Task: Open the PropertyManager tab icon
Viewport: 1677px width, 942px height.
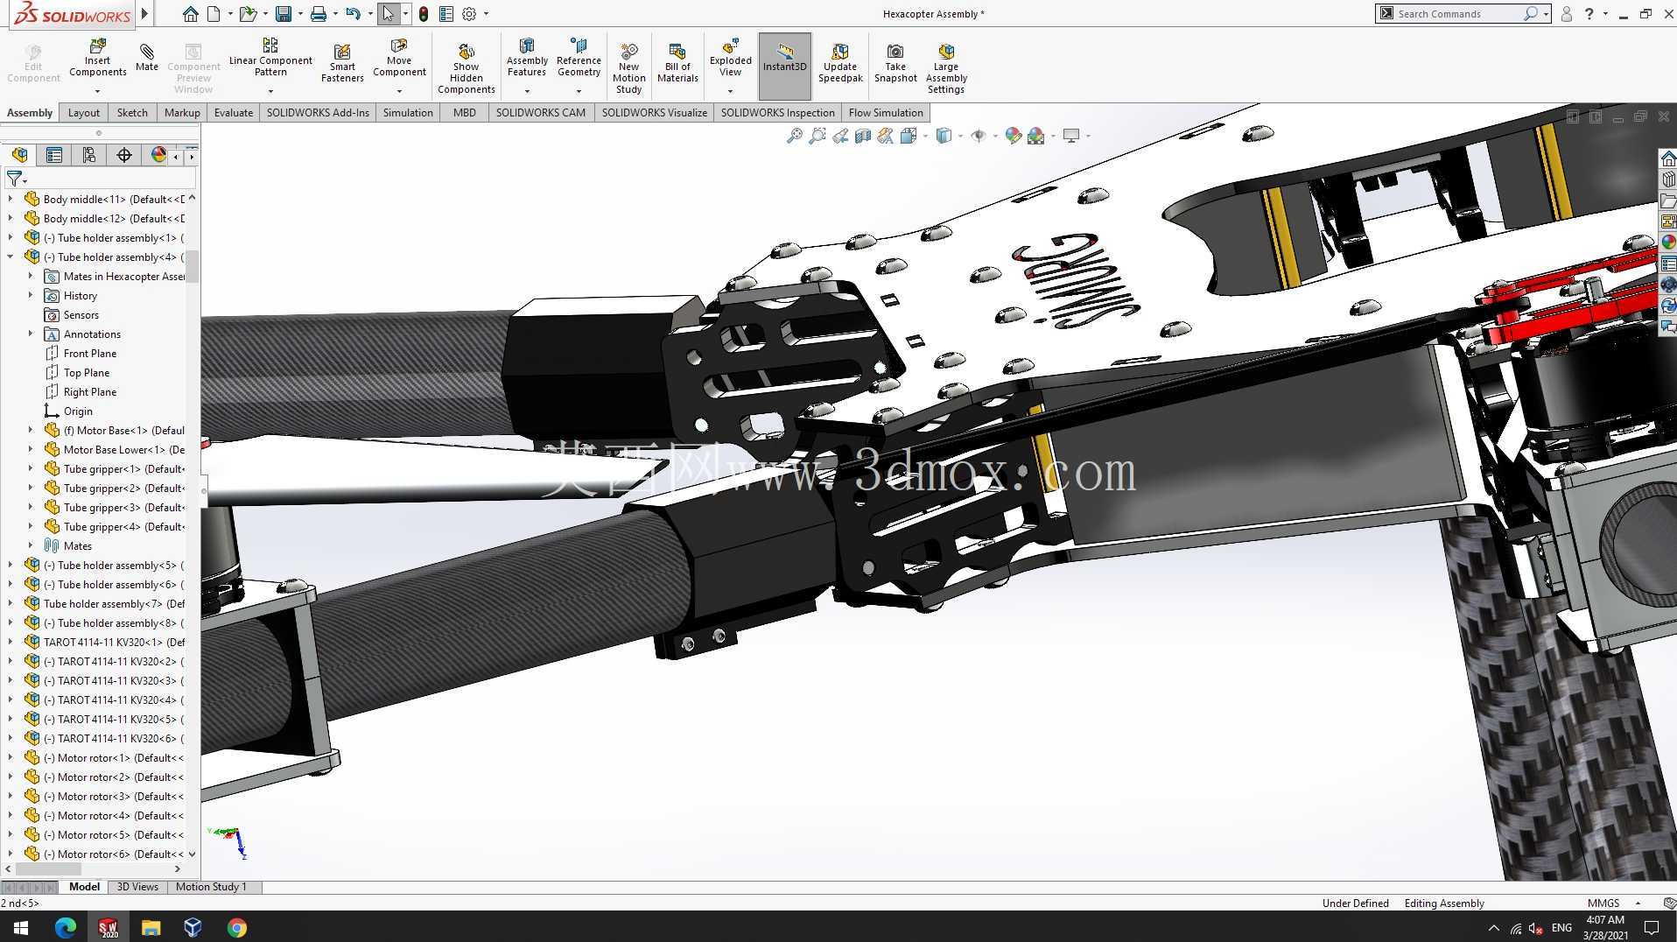Action: click(54, 155)
